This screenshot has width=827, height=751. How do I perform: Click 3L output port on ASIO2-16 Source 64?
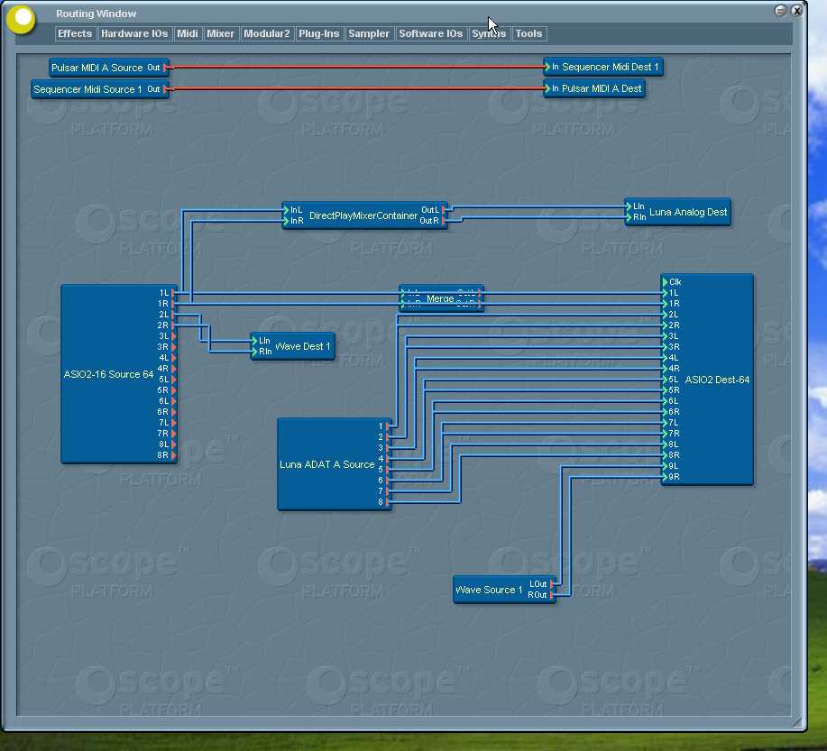pyautogui.click(x=173, y=336)
